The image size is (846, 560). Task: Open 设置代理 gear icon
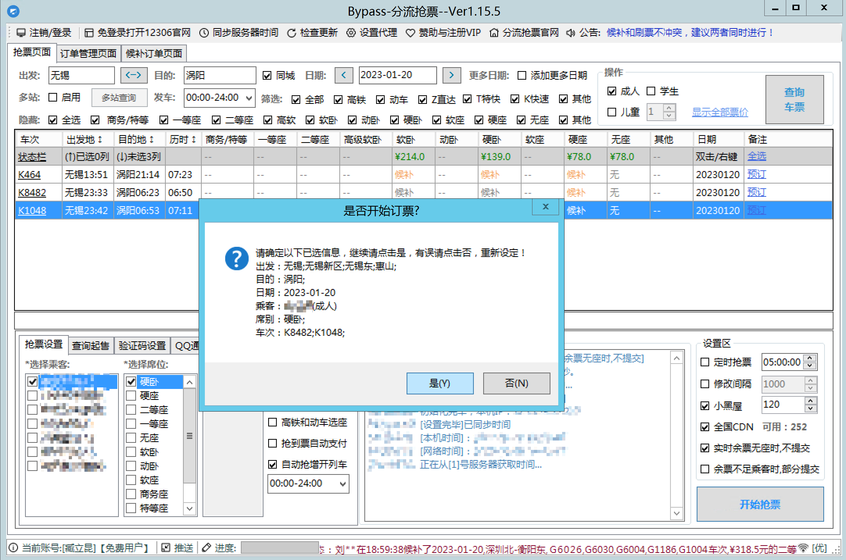tap(351, 33)
